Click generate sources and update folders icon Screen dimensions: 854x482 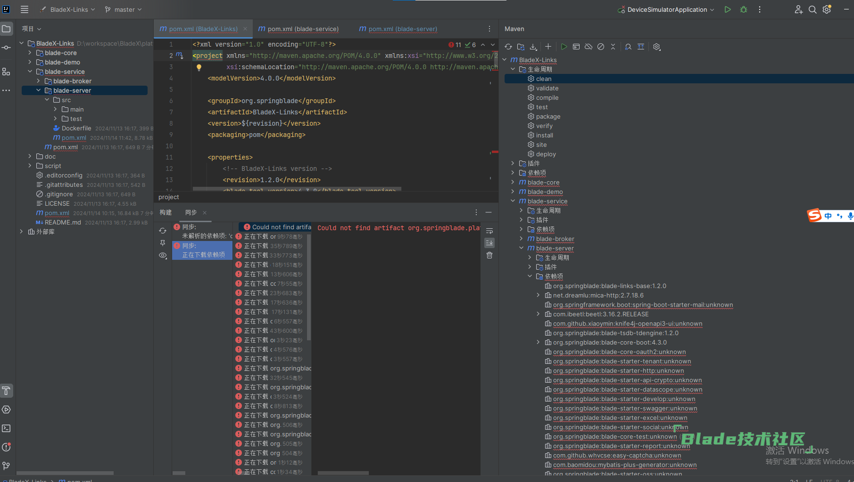tap(521, 47)
